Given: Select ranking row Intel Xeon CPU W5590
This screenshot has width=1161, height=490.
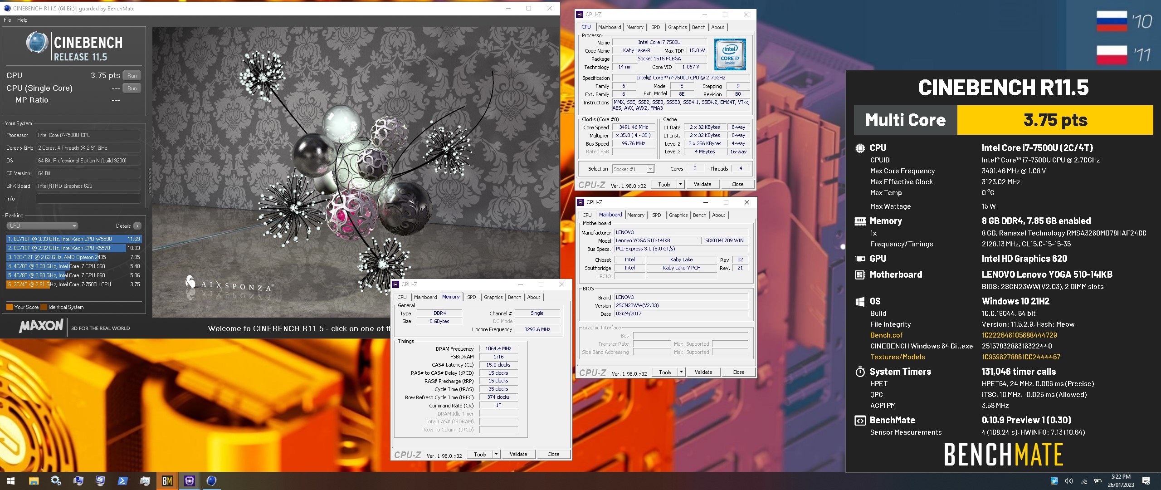Looking at the screenshot, I should (74, 239).
